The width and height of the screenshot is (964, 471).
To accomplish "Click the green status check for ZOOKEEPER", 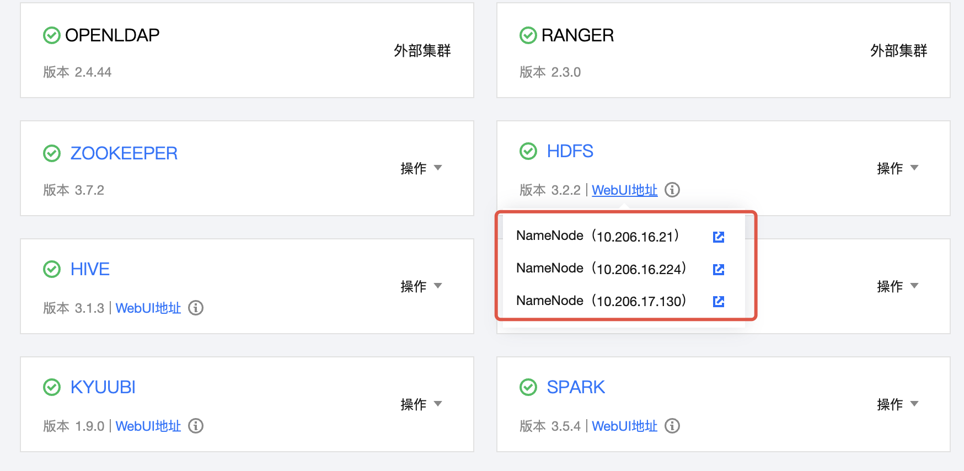I will [52, 153].
